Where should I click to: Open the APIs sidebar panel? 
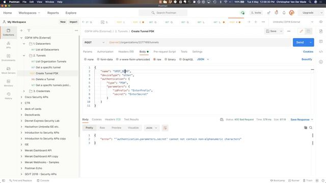(x=8, y=45)
